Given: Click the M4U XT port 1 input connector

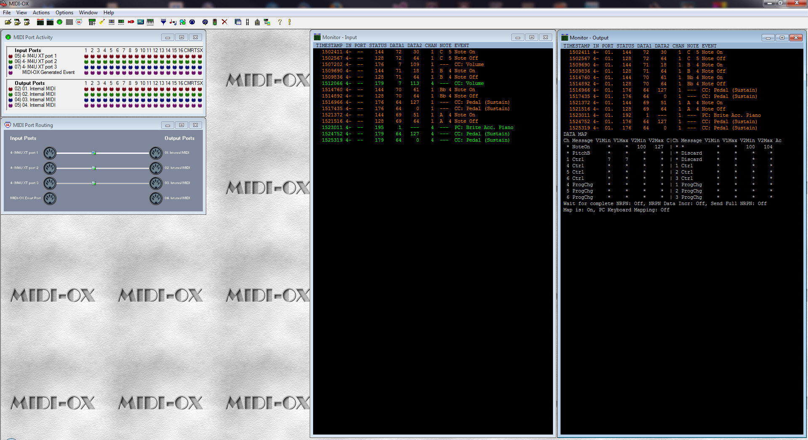Looking at the screenshot, I should (x=50, y=153).
